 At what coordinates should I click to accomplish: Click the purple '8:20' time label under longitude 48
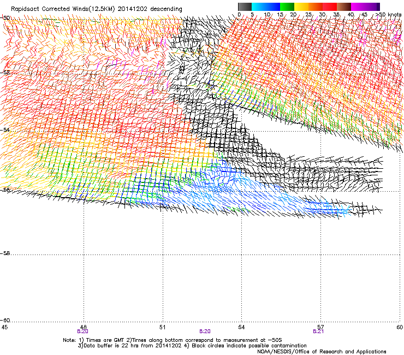click(82, 332)
